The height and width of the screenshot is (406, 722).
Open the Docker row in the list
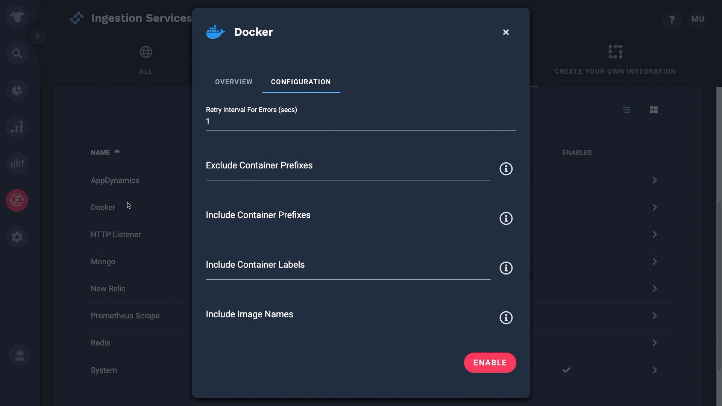click(x=103, y=208)
